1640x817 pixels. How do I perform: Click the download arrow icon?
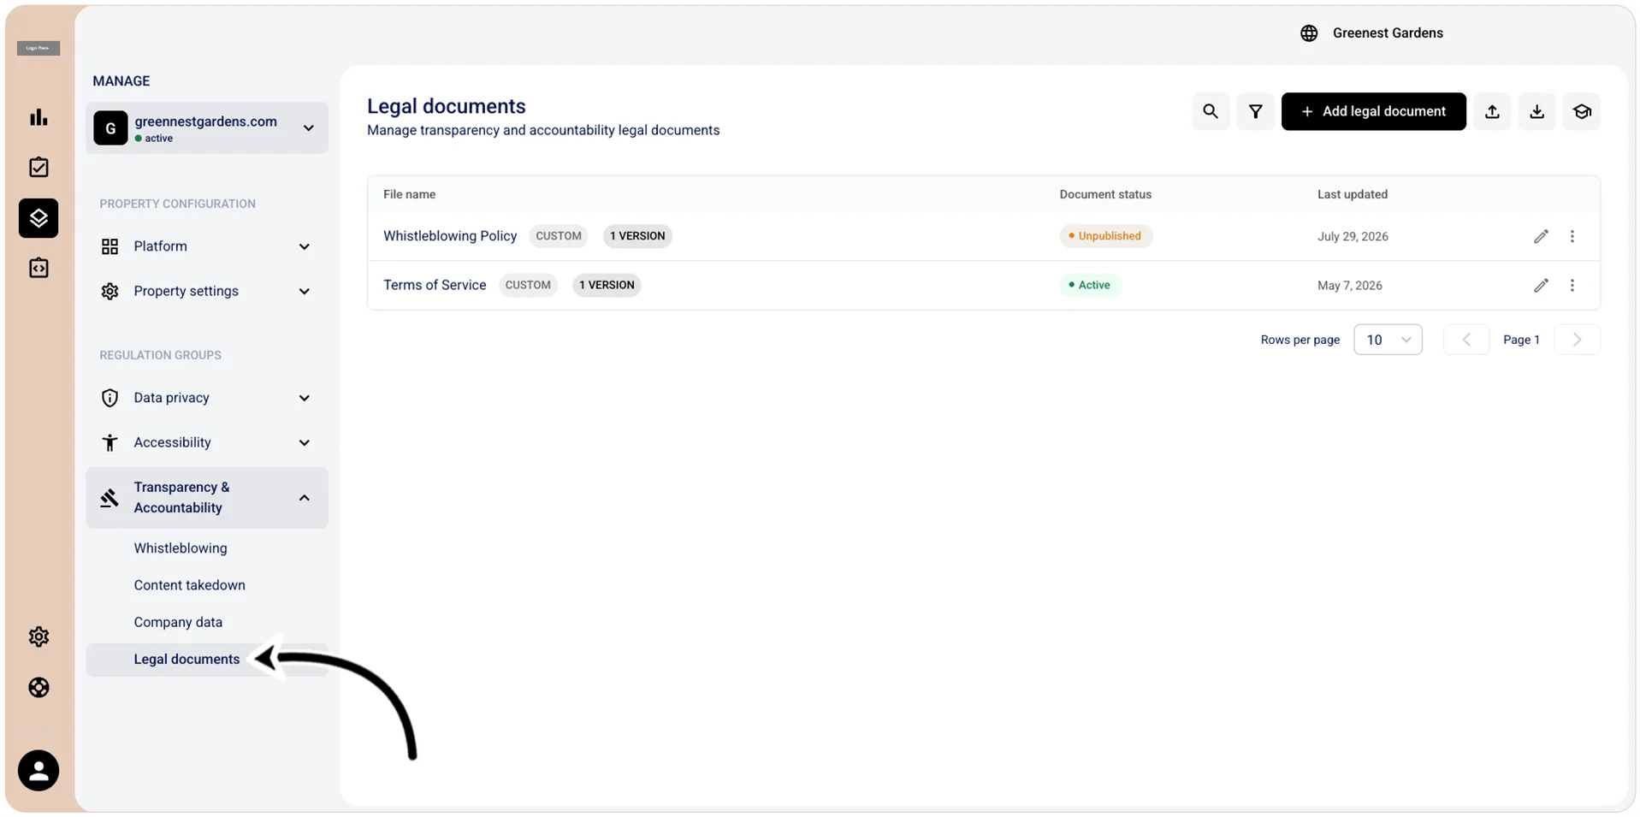[1536, 111]
